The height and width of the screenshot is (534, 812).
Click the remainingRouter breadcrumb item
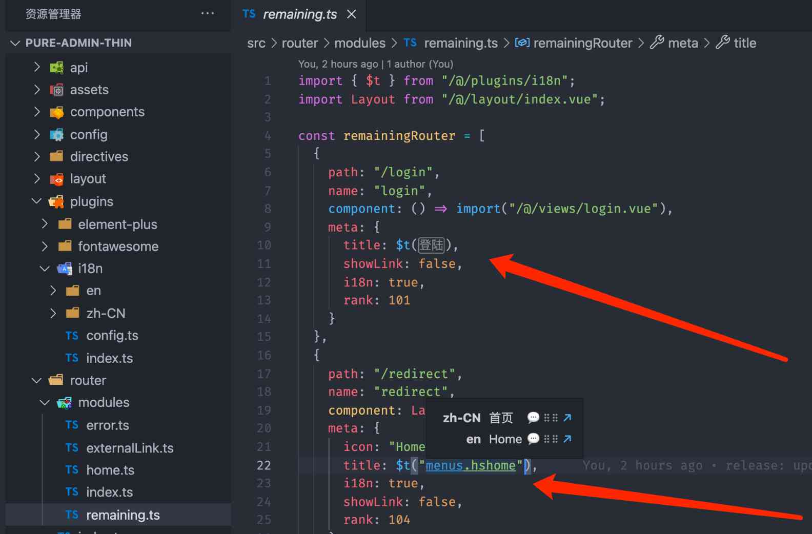click(582, 43)
